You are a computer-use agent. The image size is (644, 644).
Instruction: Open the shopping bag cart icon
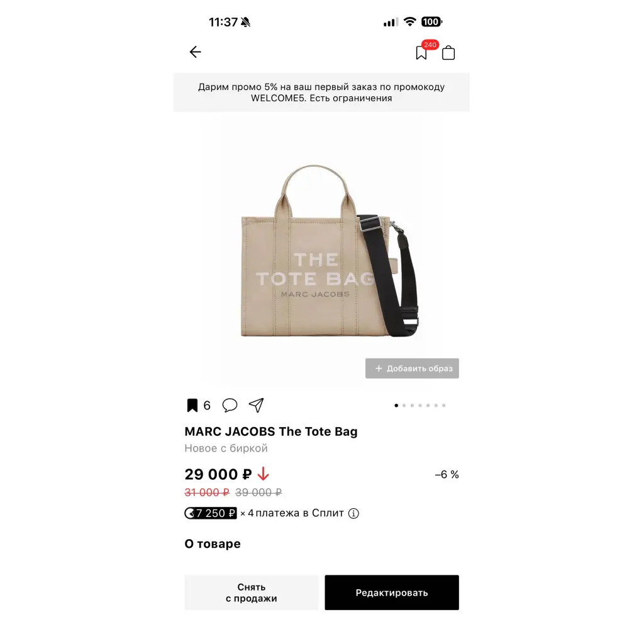coord(448,53)
